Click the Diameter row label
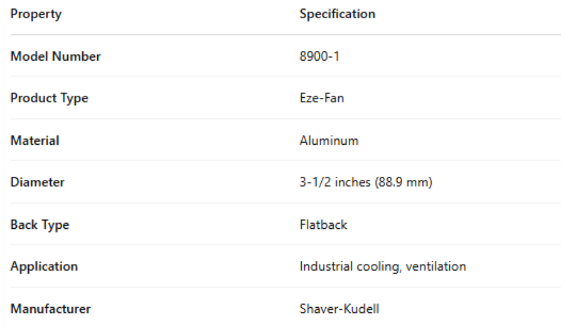This screenshot has width=561, height=326. click(37, 183)
